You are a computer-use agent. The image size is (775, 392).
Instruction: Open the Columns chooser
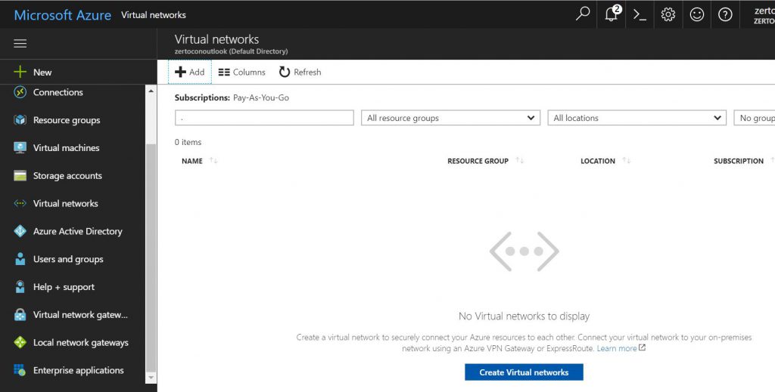[x=241, y=72]
